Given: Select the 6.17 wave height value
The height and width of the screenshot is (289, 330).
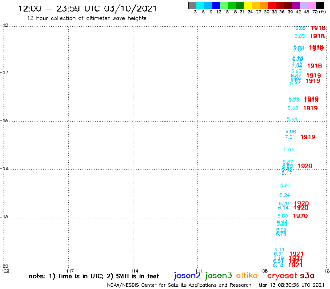Looking at the screenshot, I should pyautogui.click(x=287, y=173).
